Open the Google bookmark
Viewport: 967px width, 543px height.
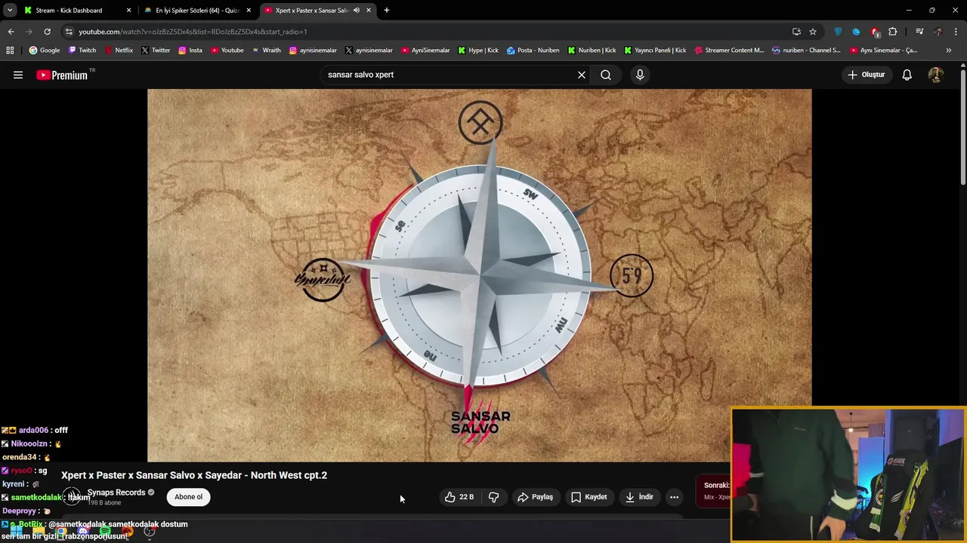44,51
